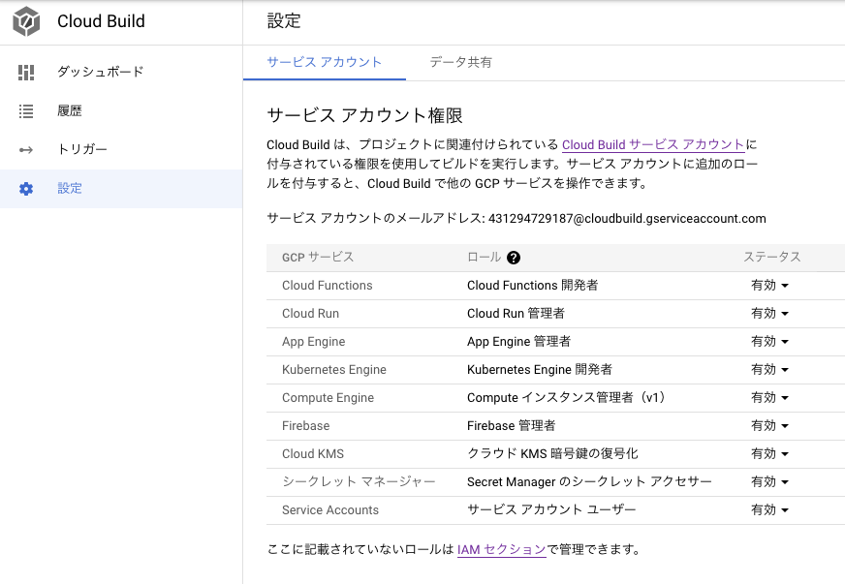This screenshot has width=845, height=584.
Task: Open トリガー in the sidebar
Action: (121, 150)
